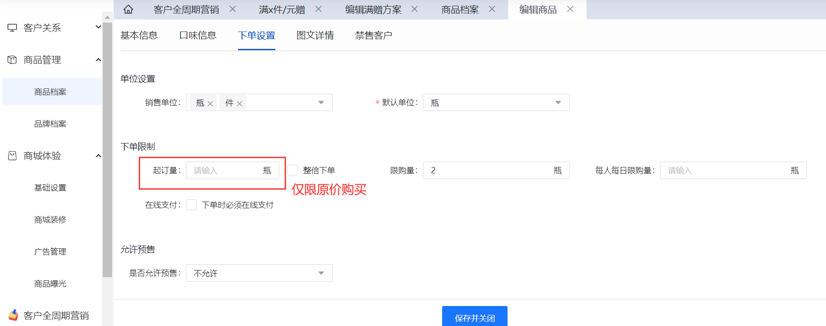Viewport: 826px width, 326px height.
Task: Enable the 整倍下单 checkbox
Action: [x=293, y=170]
